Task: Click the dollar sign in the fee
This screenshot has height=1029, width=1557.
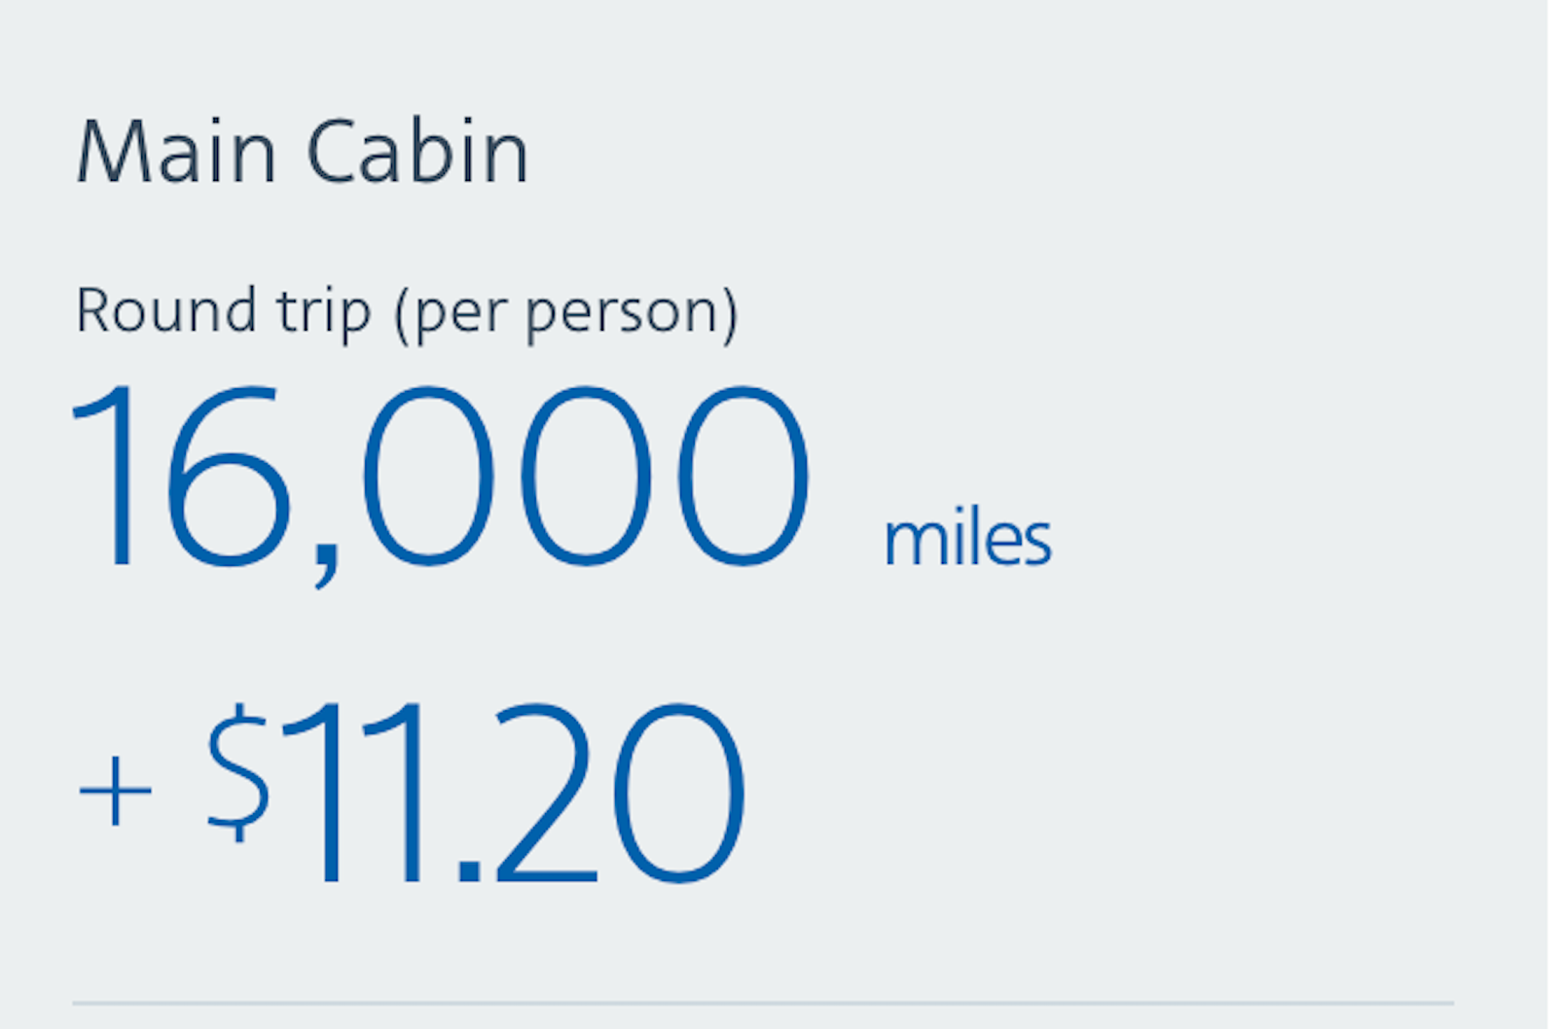Action: (237, 773)
